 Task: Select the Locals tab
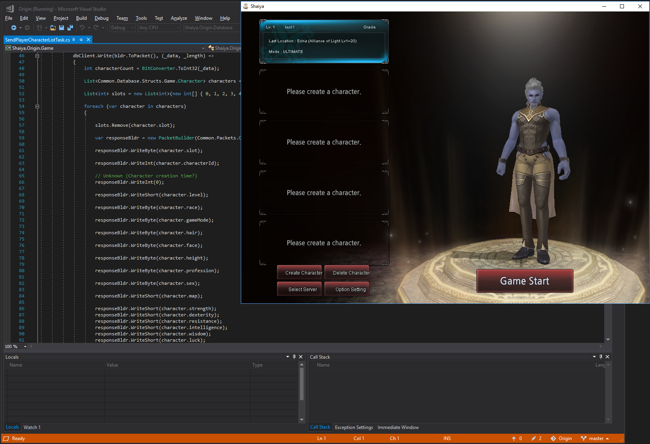[12, 427]
